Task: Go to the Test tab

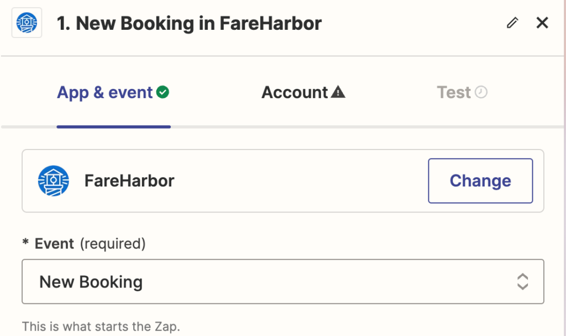Action: coord(462,93)
